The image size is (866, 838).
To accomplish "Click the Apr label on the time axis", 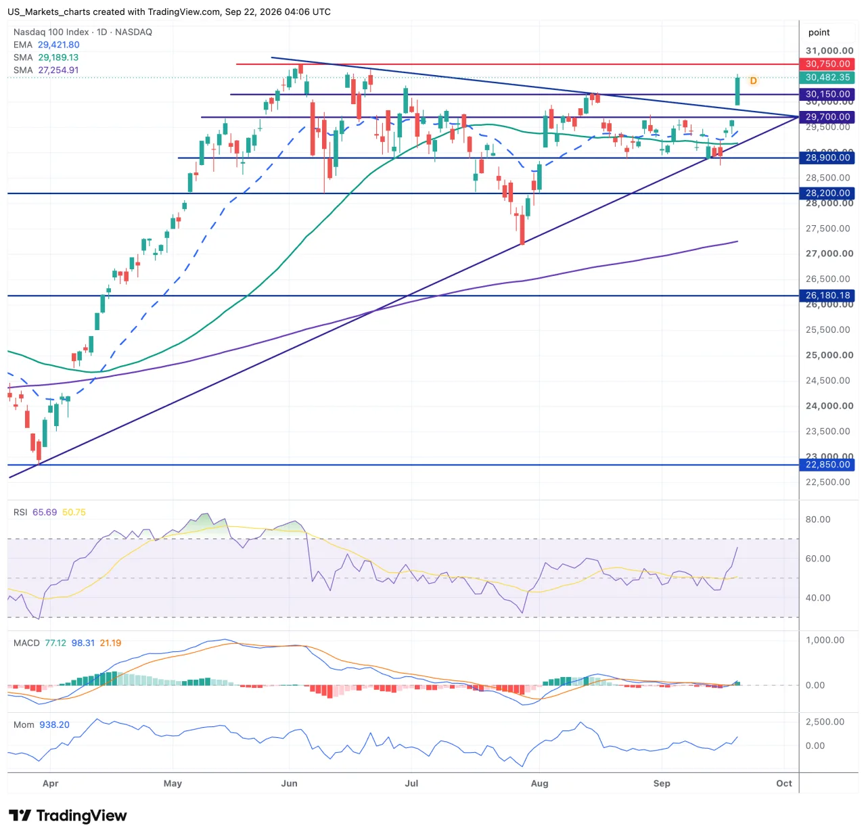I will click(51, 784).
